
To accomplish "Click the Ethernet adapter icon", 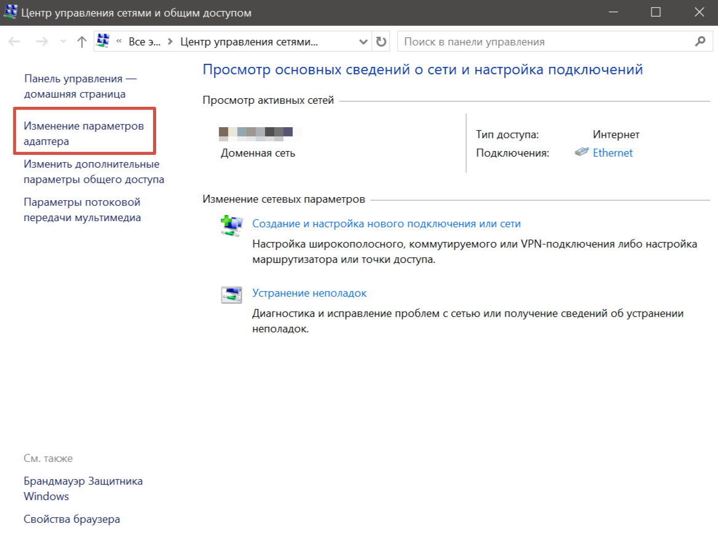I will click(x=582, y=152).
